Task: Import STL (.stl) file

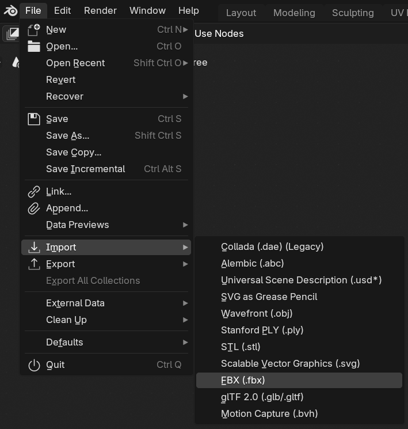Action: (299, 347)
